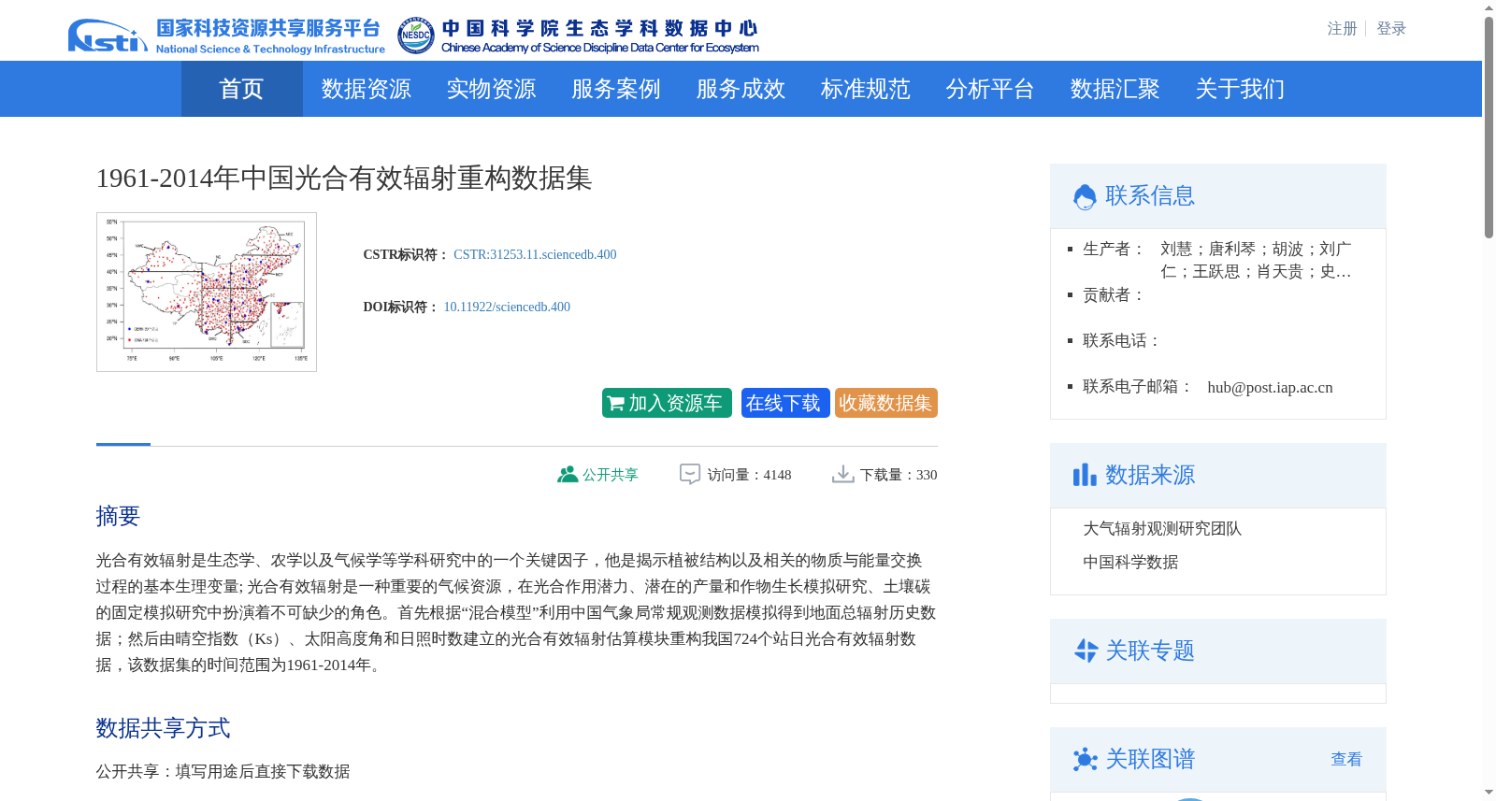Click the 联系信息 panel heading

pos(1150,196)
